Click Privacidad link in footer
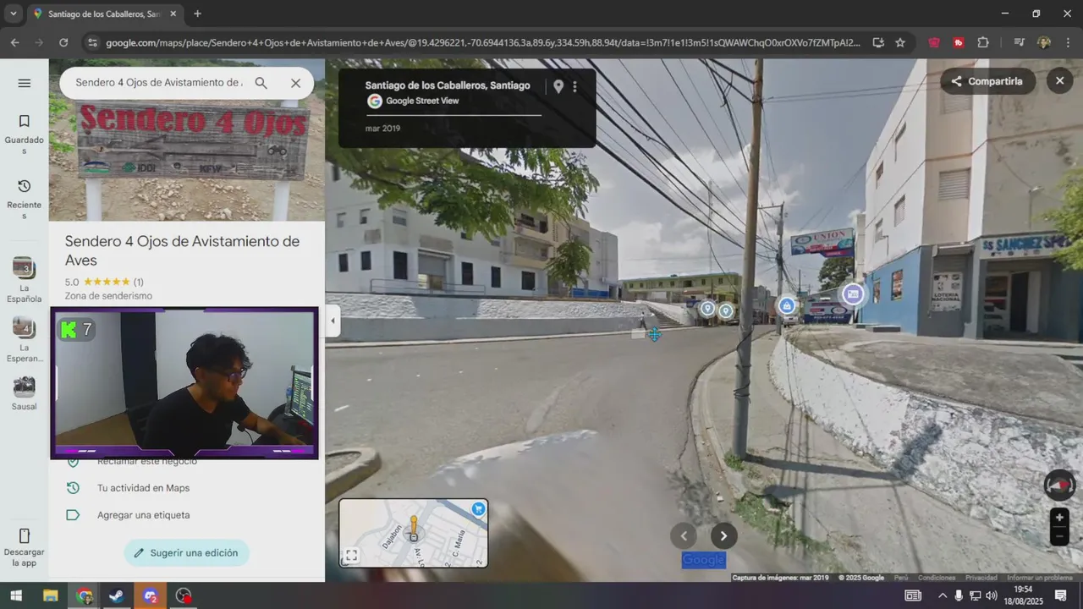Image resolution: width=1083 pixels, height=609 pixels. 981,578
